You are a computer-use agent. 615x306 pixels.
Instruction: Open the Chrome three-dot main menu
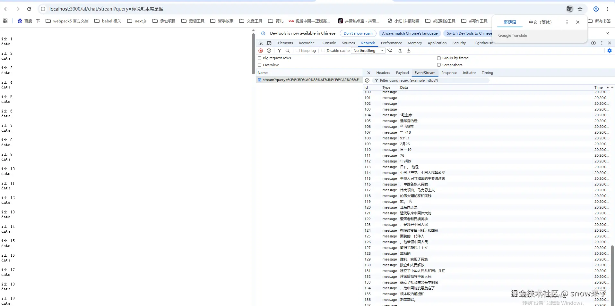tap(608, 9)
